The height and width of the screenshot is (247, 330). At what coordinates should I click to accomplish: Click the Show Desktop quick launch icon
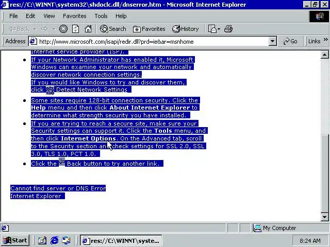click(42, 240)
